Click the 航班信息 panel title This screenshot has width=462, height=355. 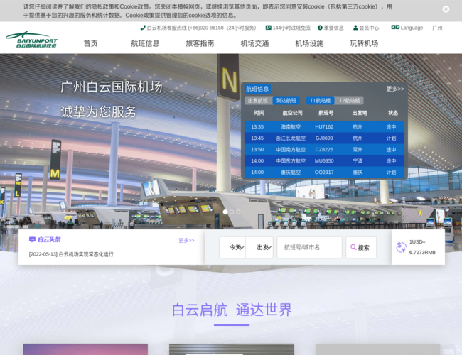[x=257, y=89]
